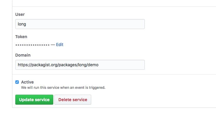Click the dash before the Edit link
The height and width of the screenshot is (119, 216).
[53, 45]
